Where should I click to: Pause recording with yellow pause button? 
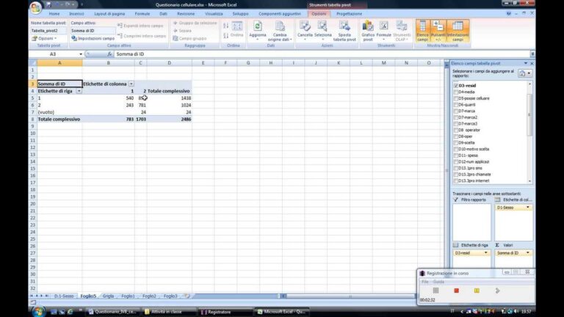(x=477, y=291)
